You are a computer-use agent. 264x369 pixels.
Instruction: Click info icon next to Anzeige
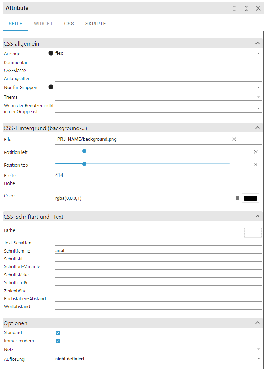[x=51, y=53]
